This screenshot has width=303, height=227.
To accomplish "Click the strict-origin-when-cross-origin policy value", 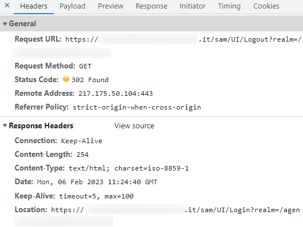I will pos(137,107).
